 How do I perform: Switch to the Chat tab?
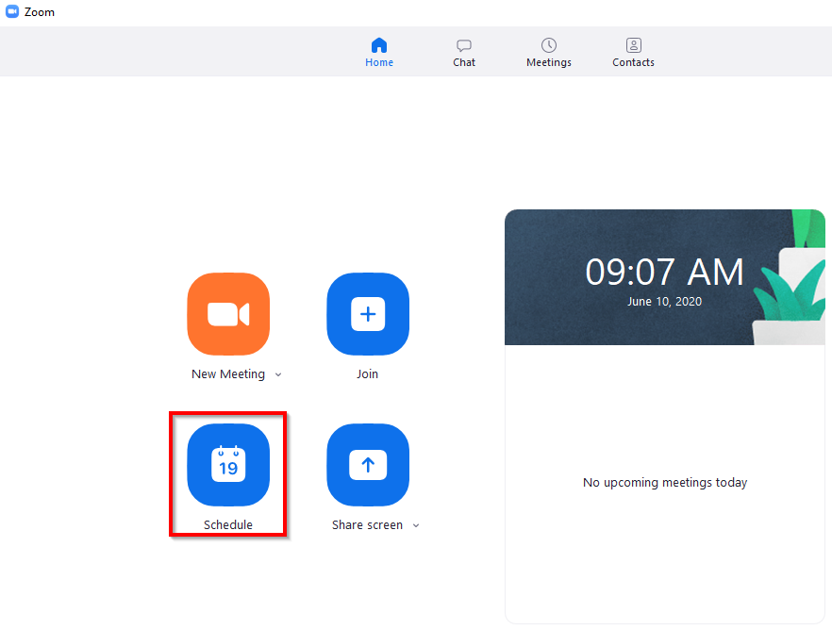click(464, 53)
